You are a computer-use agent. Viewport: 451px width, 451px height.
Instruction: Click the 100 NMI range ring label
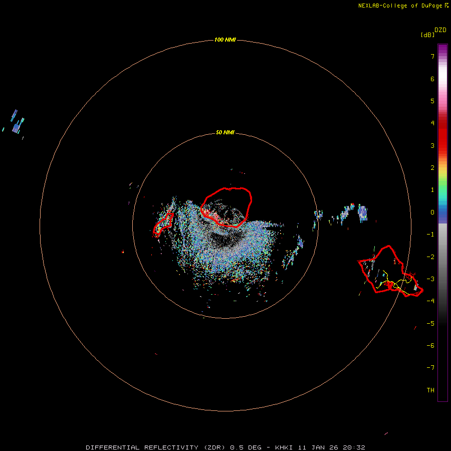point(225,40)
